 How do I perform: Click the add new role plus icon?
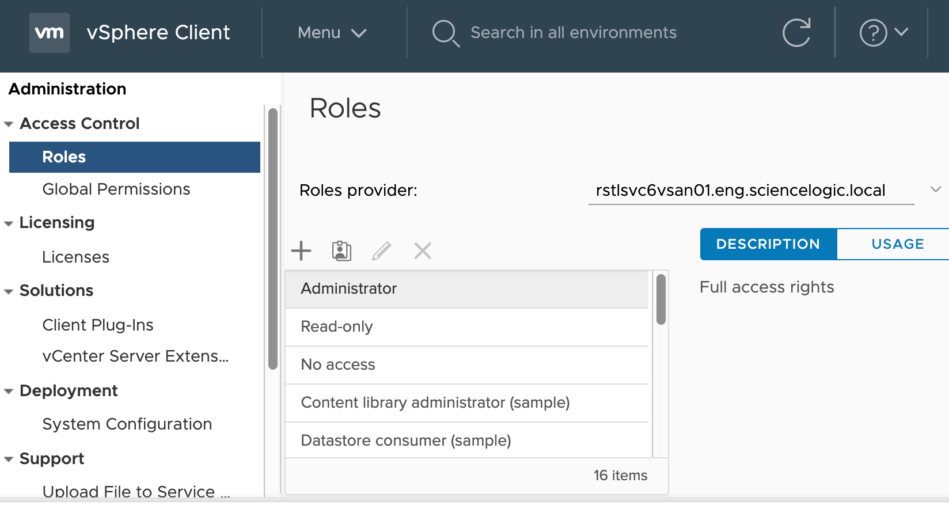(x=301, y=251)
